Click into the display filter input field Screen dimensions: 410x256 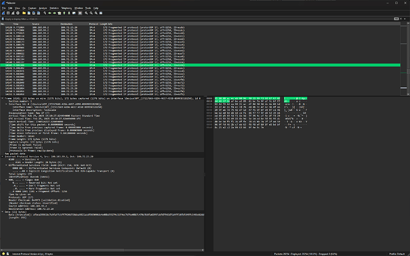pyautogui.click(x=198, y=19)
